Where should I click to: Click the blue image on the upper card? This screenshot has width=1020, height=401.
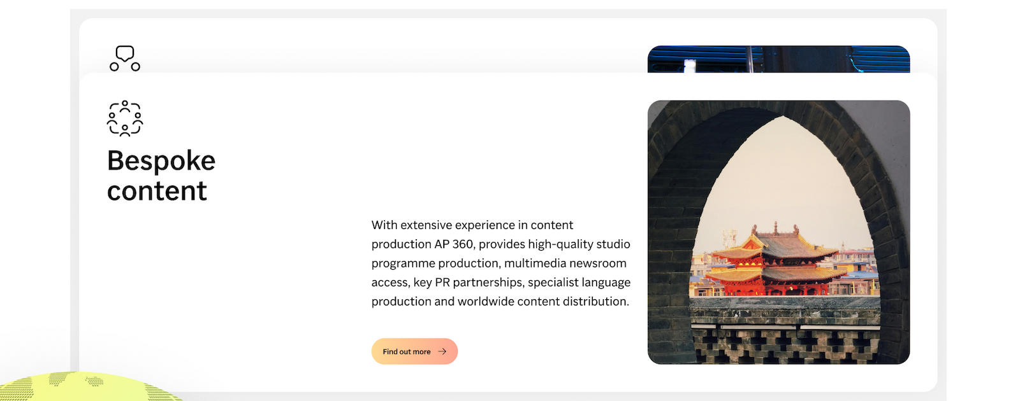coord(778,59)
